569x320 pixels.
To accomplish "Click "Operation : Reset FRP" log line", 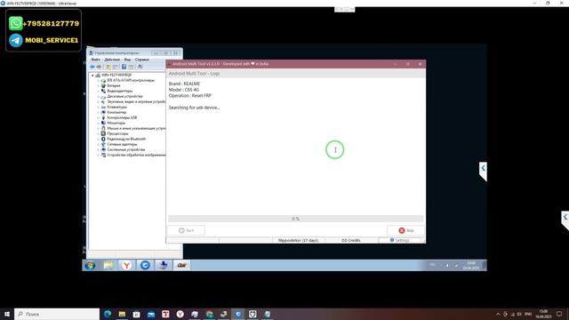I will [189, 96].
